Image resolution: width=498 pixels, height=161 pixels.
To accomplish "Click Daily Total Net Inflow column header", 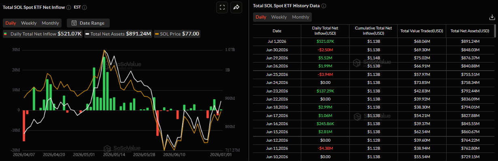I will 325,31.
